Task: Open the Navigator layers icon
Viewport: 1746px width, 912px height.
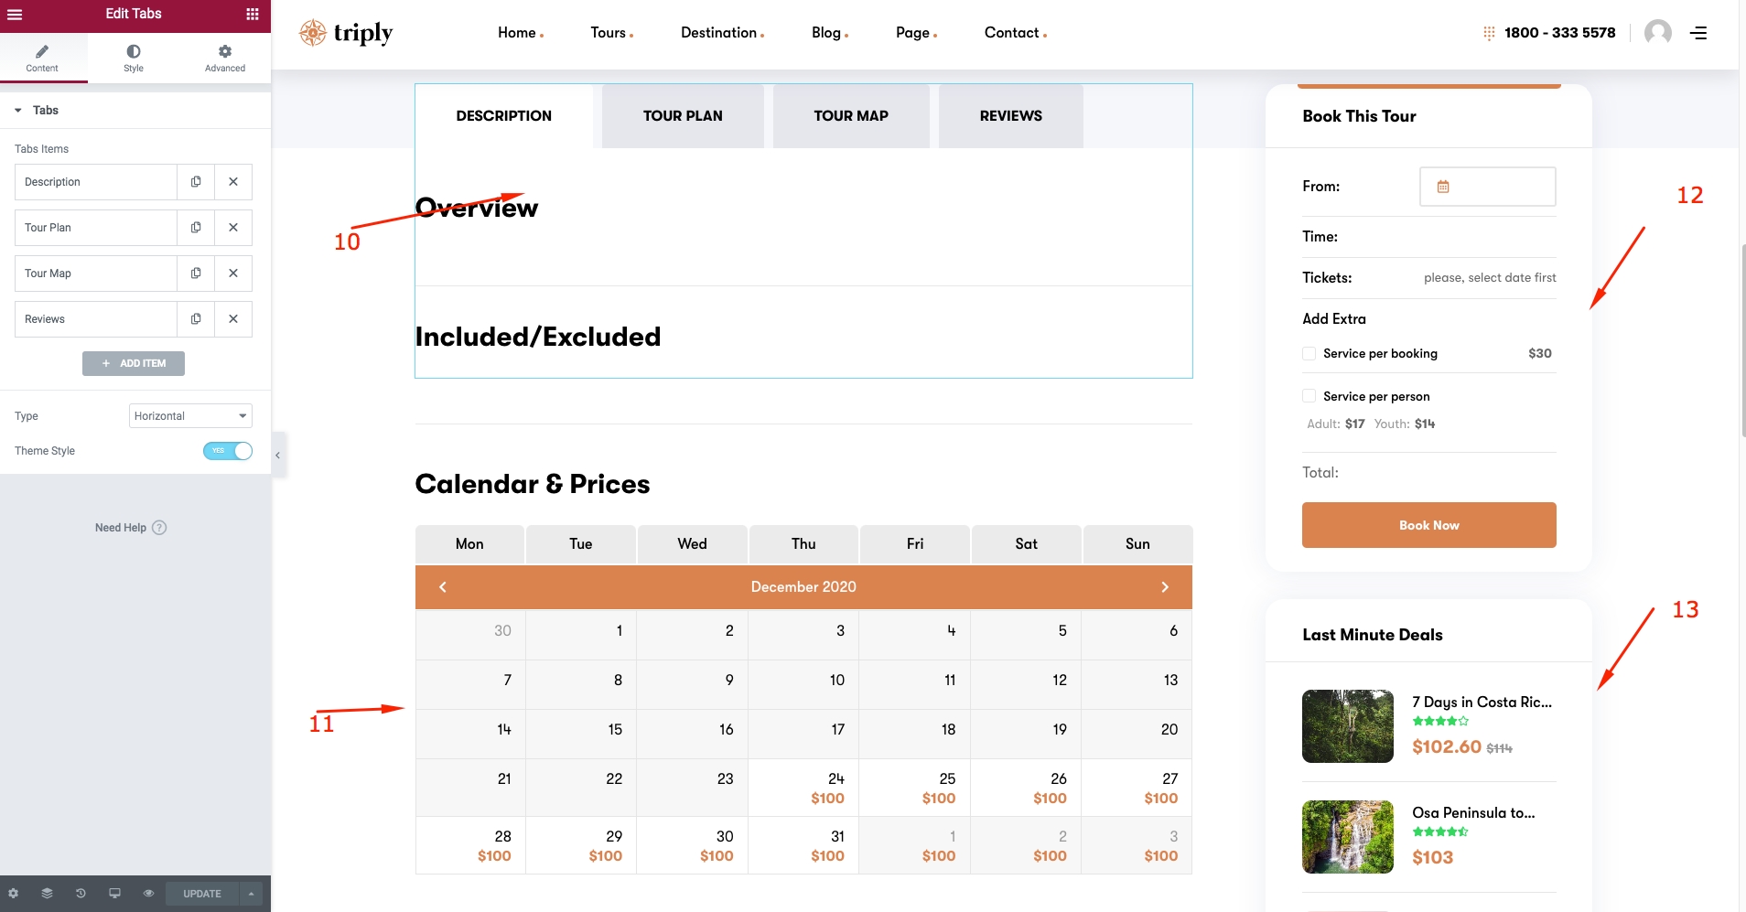Action: (x=47, y=894)
